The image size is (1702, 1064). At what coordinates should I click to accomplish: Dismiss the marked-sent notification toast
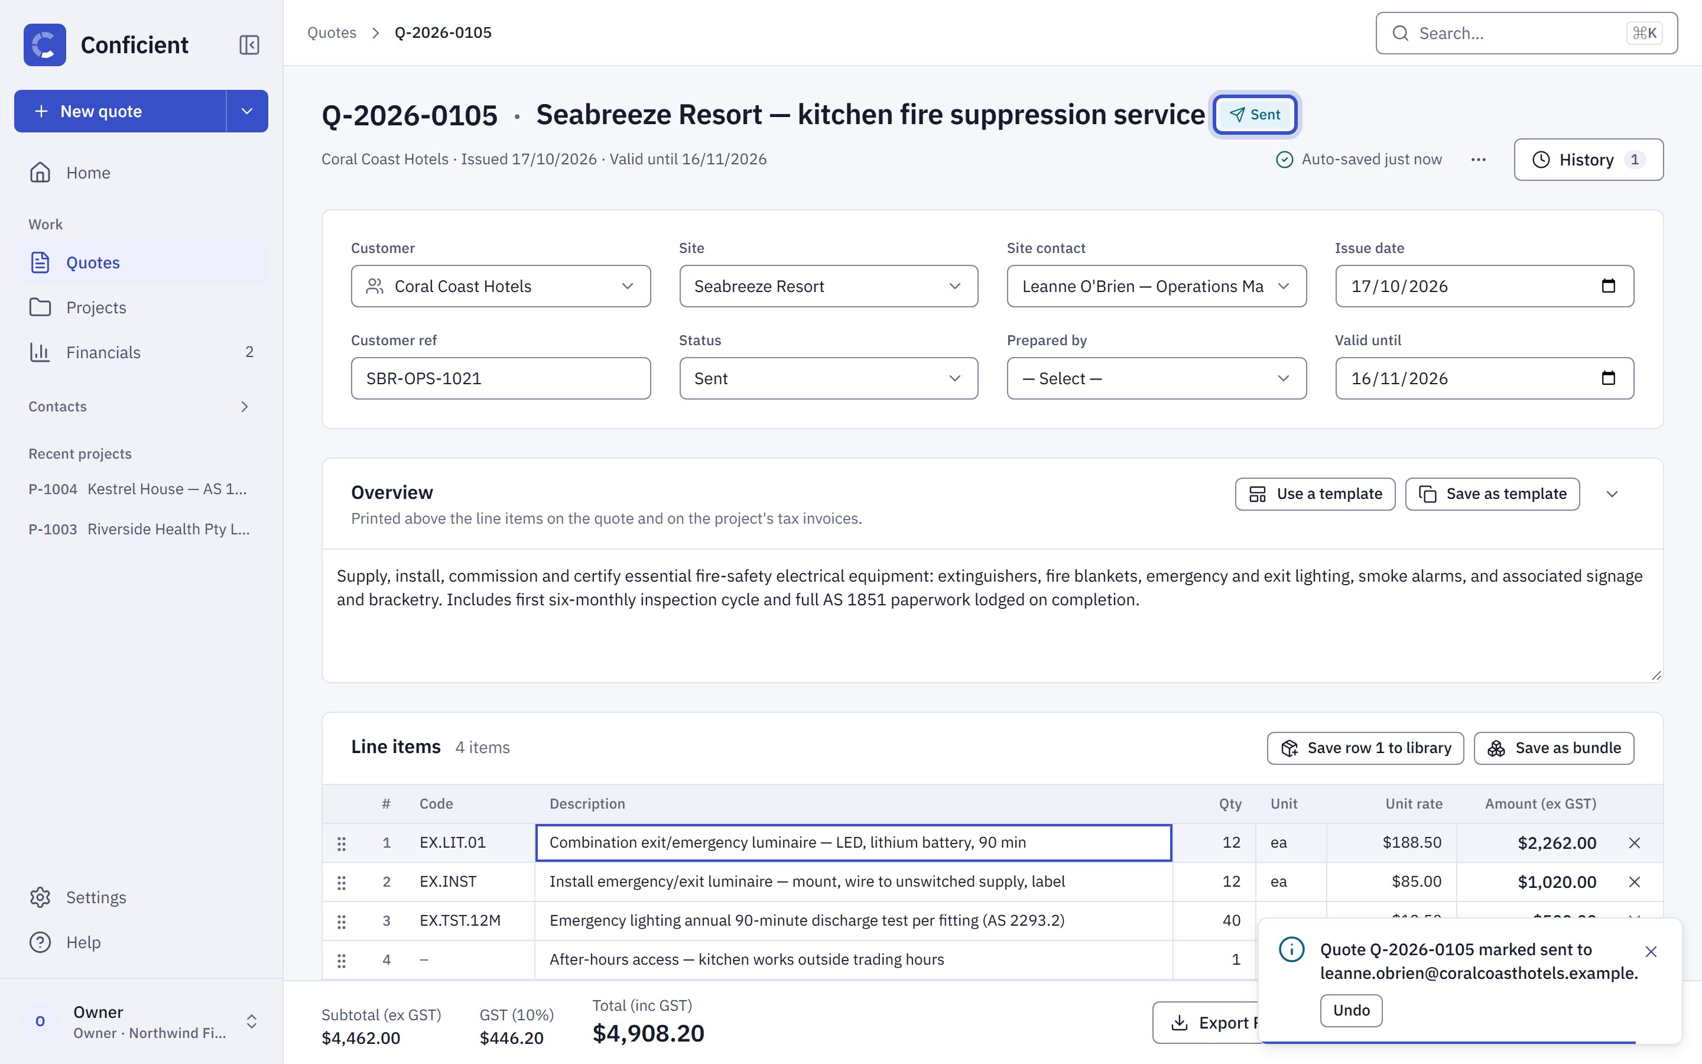click(1651, 952)
